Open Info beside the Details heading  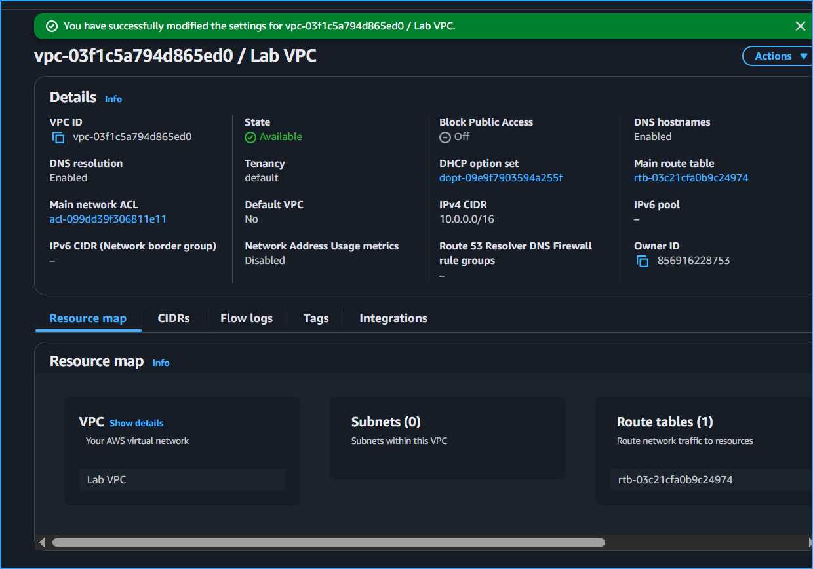[x=113, y=98]
